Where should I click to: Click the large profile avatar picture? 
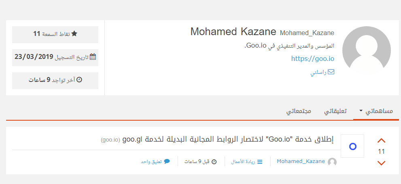point(367,50)
